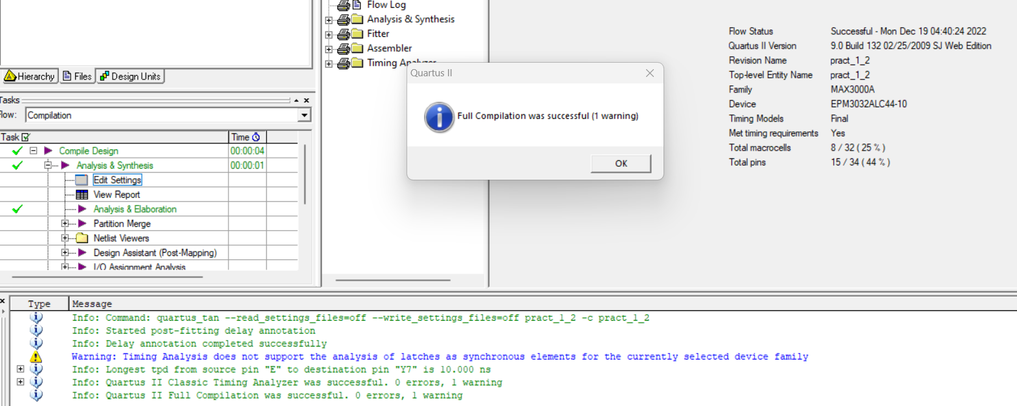Select the Fitter report folder

378,34
